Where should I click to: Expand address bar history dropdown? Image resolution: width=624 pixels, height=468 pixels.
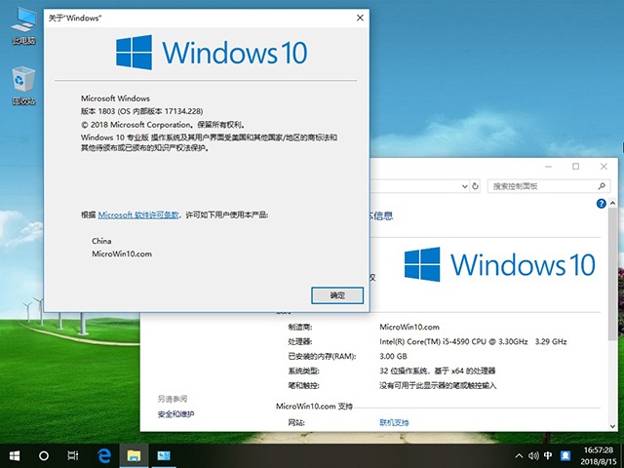pyautogui.click(x=464, y=186)
